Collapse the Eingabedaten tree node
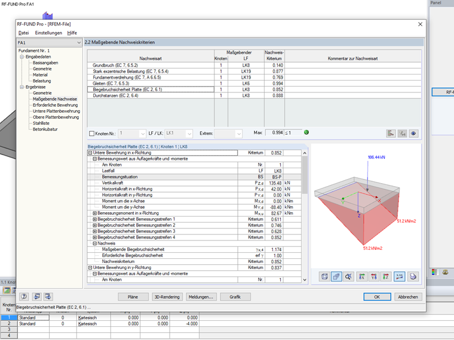The height and width of the screenshot is (340, 454). (22, 57)
